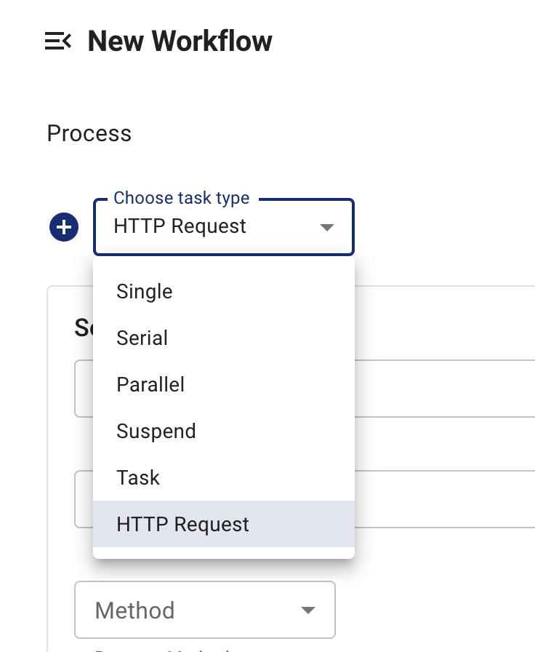The image size is (535, 652).
Task: Select the Task option
Action: [x=138, y=477]
